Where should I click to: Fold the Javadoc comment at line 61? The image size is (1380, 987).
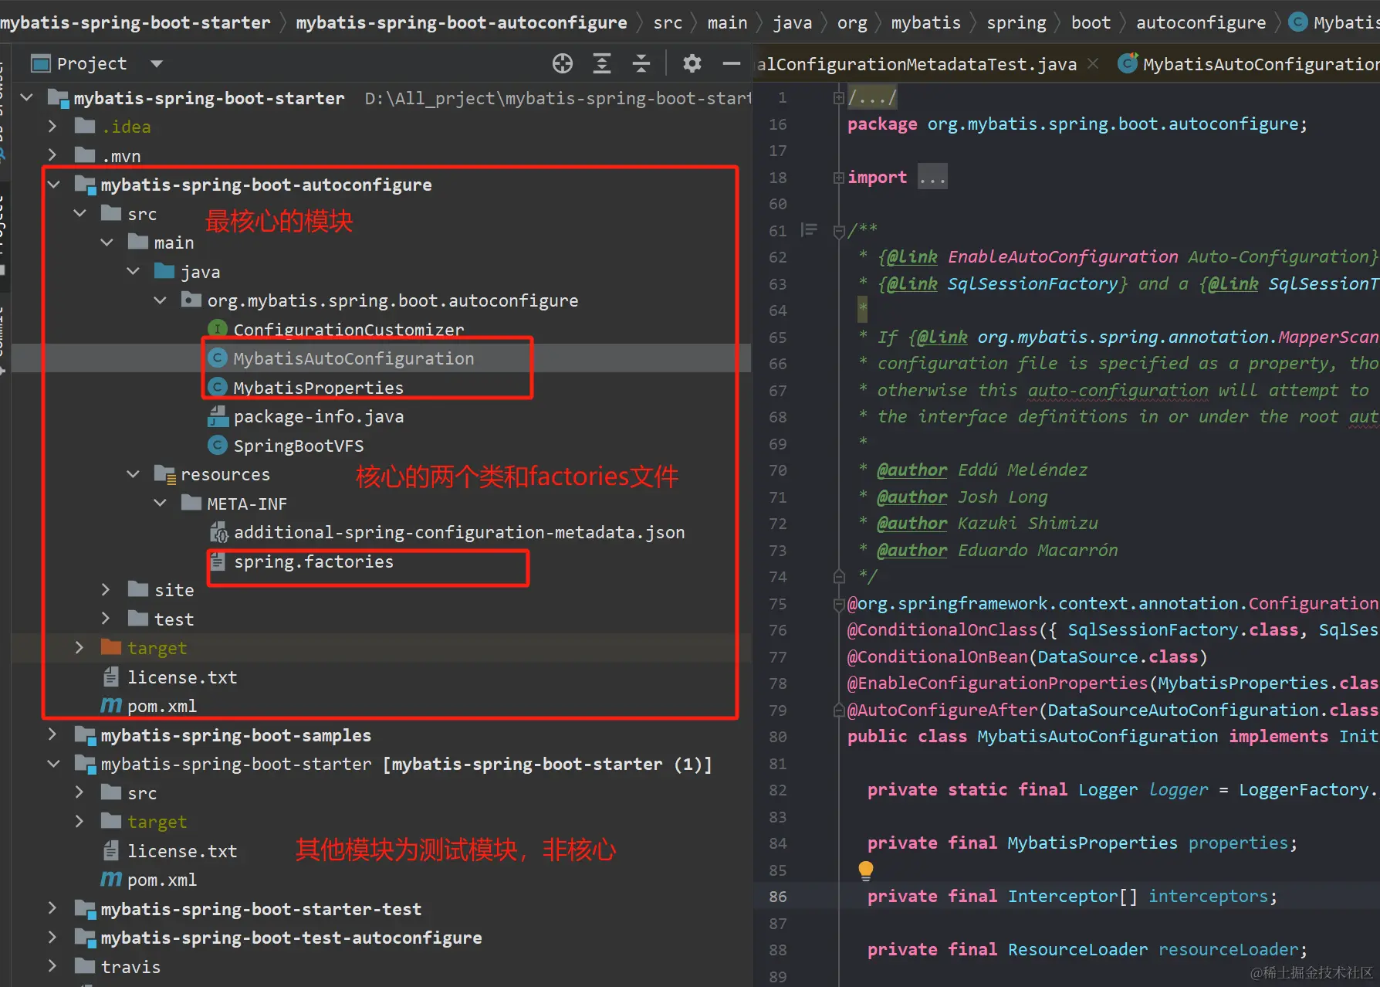point(839,231)
